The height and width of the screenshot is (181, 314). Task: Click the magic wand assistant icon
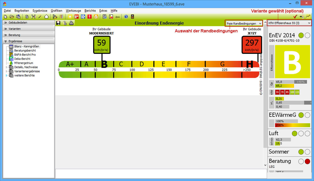click(x=40, y=17)
